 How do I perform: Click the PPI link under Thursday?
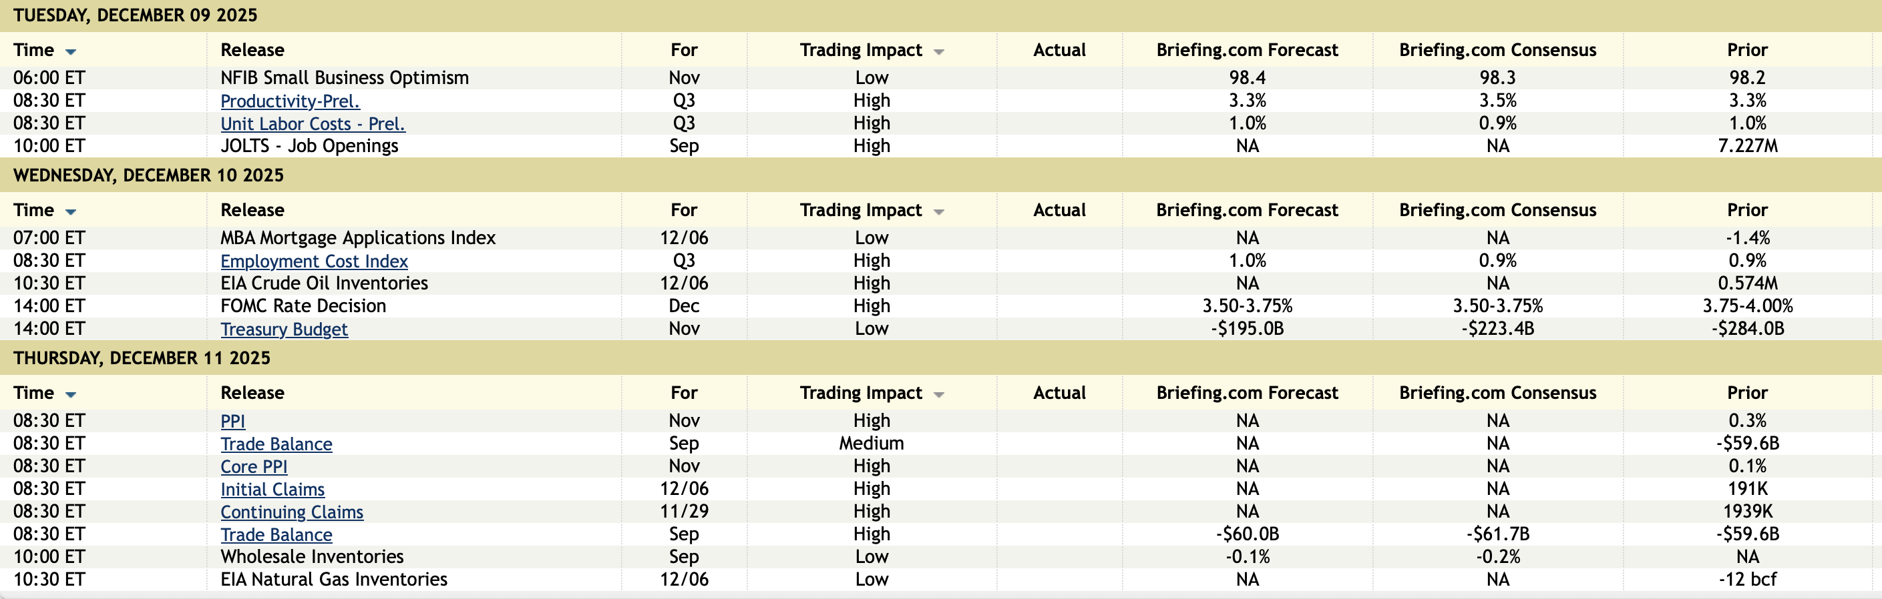tap(233, 421)
